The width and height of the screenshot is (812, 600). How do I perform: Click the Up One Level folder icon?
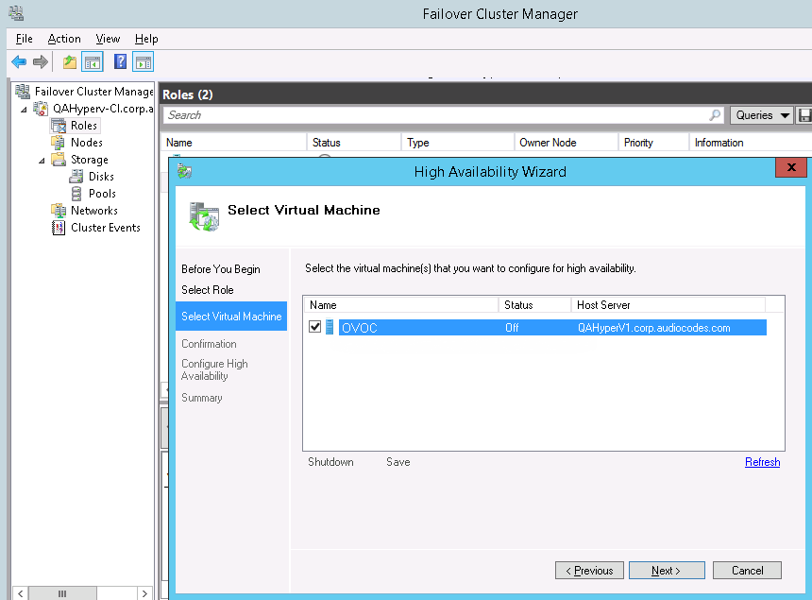[x=69, y=62]
